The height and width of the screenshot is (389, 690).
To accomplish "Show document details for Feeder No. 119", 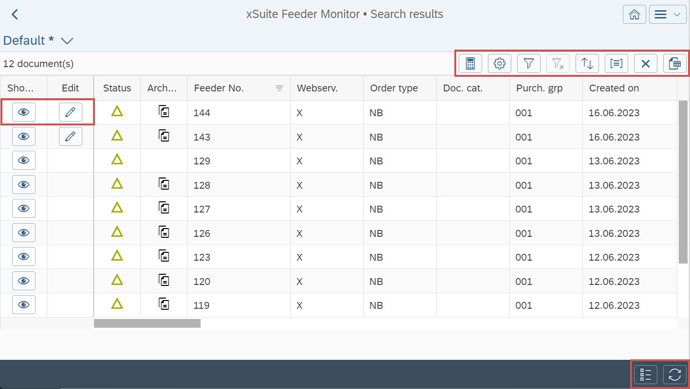I will [x=23, y=305].
